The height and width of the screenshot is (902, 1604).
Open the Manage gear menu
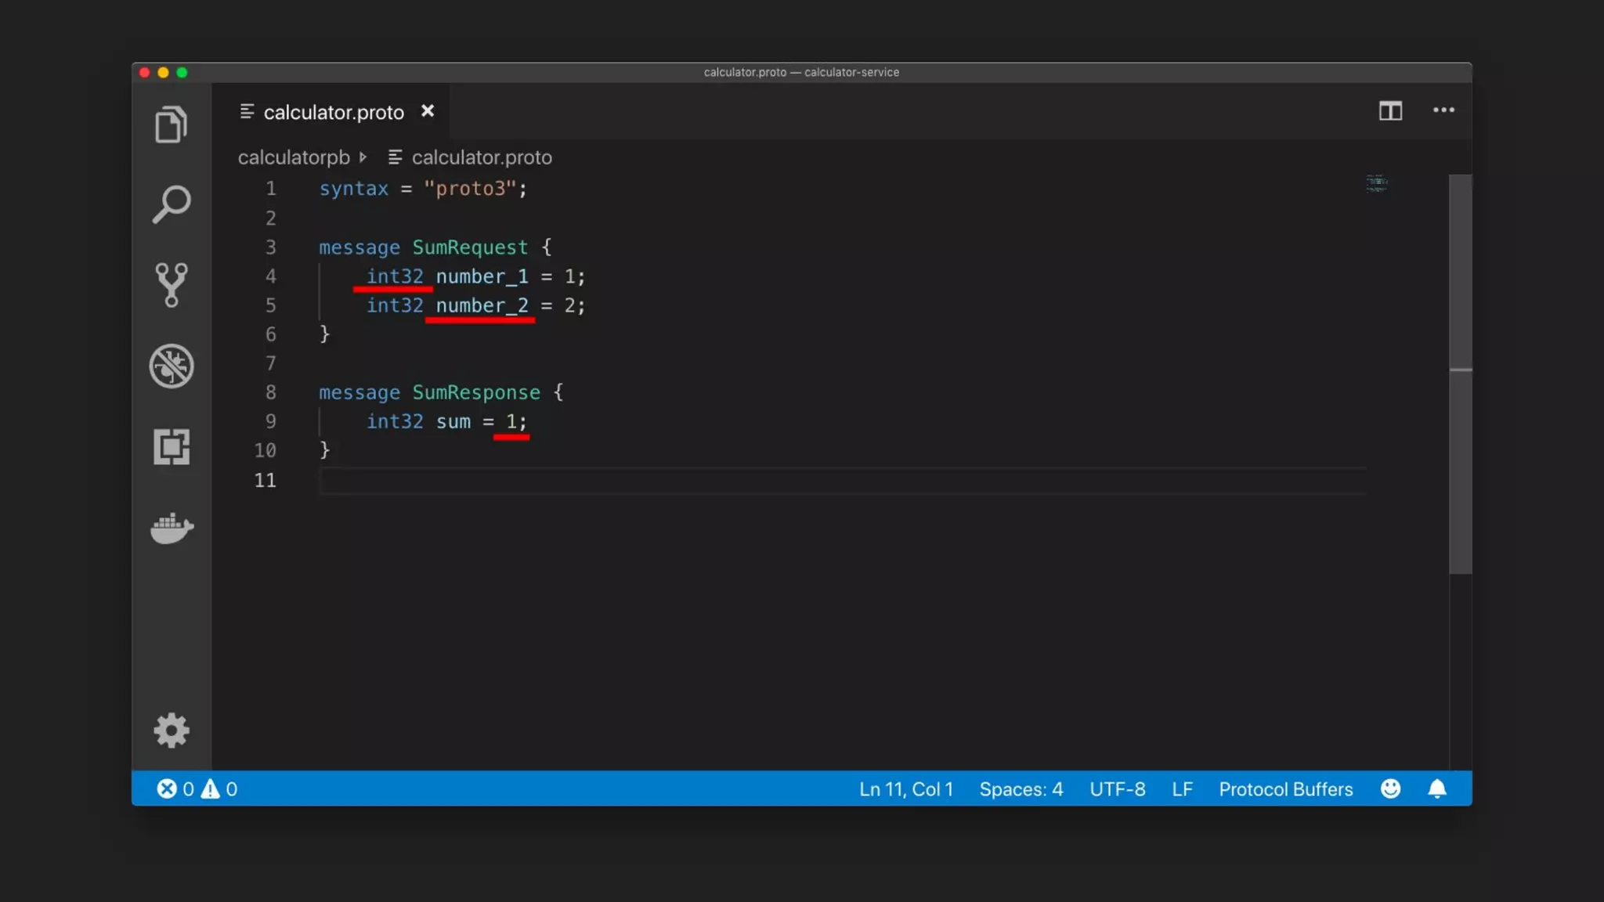(x=171, y=731)
